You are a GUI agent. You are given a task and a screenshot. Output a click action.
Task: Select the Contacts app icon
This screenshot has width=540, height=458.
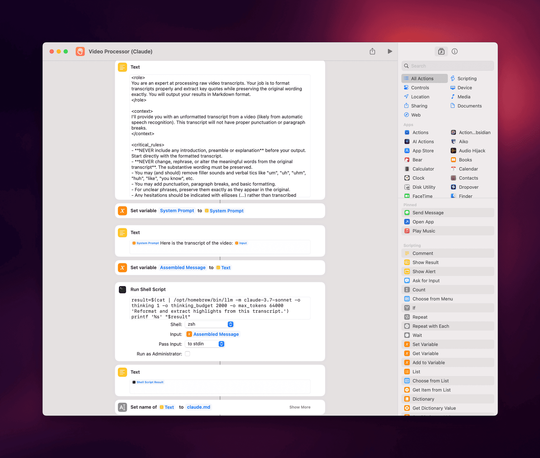pyautogui.click(x=453, y=178)
